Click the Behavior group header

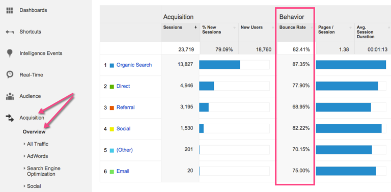point(292,17)
